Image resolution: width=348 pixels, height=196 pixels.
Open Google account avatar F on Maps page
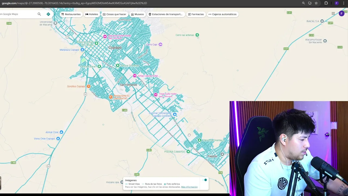pyautogui.click(x=342, y=14)
